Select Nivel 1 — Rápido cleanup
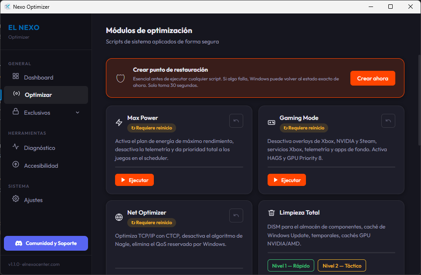421x275 pixels. pyautogui.click(x=291, y=265)
